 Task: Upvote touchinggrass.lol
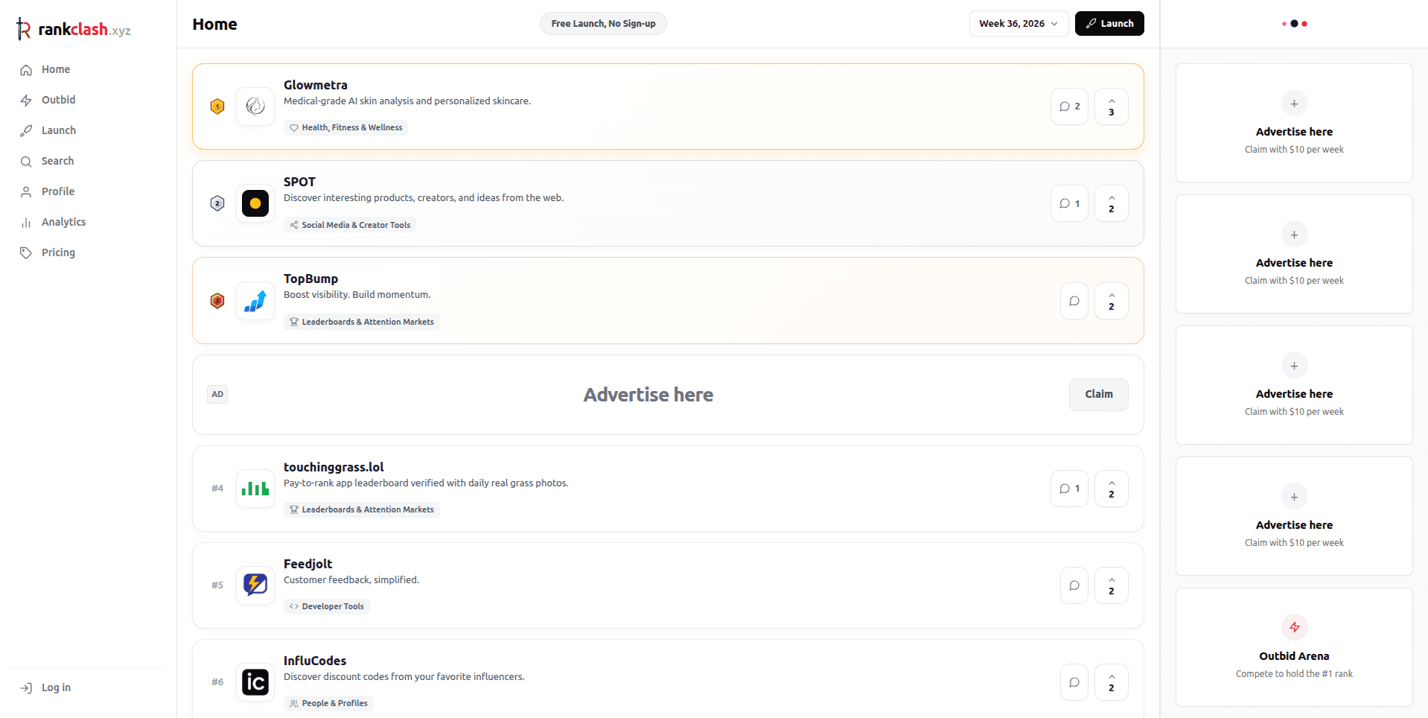(x=1112, y=489)
